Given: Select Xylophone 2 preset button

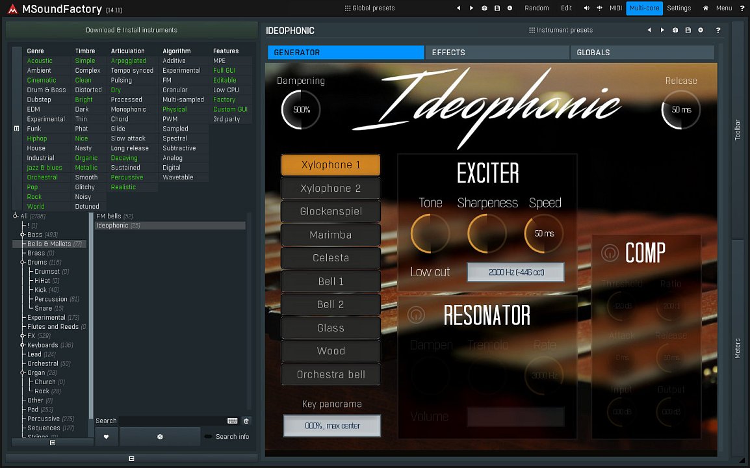Looking at the screenshot, I should [x=331, y=188].
